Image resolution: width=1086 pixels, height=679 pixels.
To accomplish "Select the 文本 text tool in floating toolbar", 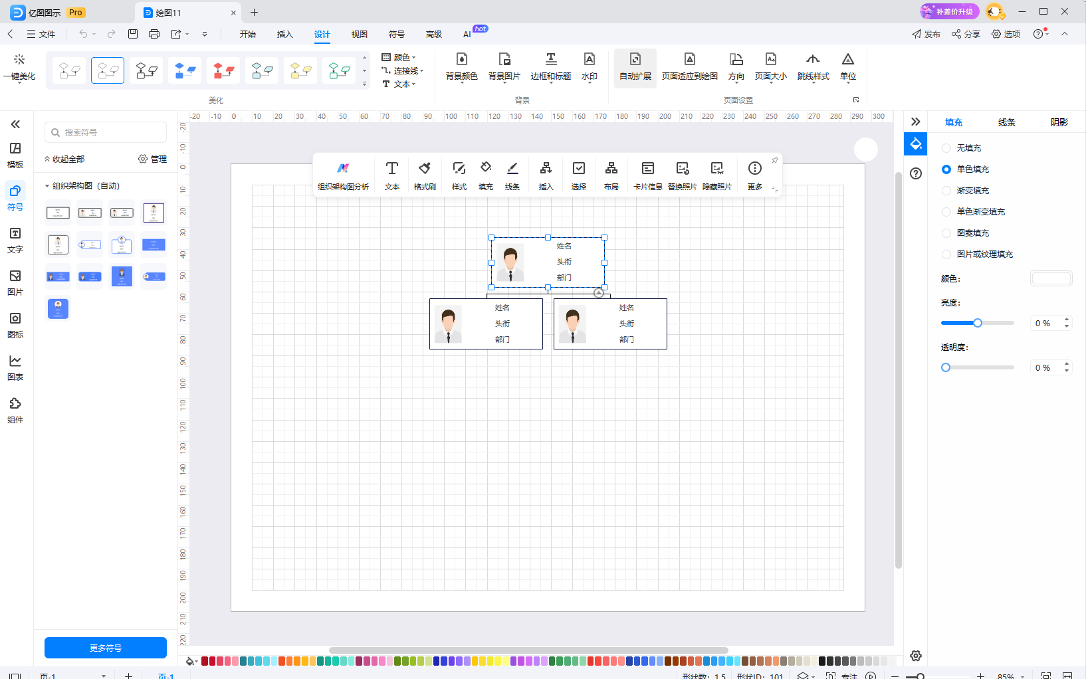I will point(392,176).
